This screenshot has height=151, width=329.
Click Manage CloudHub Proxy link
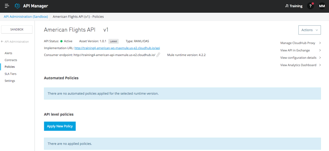point(298,43)
